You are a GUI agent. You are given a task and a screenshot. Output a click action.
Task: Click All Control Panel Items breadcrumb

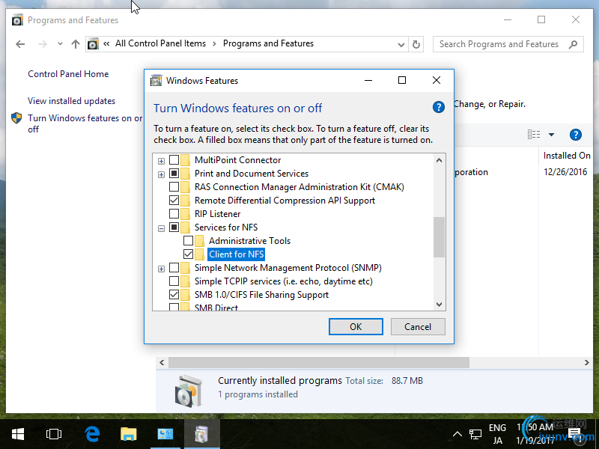point(160,43)
